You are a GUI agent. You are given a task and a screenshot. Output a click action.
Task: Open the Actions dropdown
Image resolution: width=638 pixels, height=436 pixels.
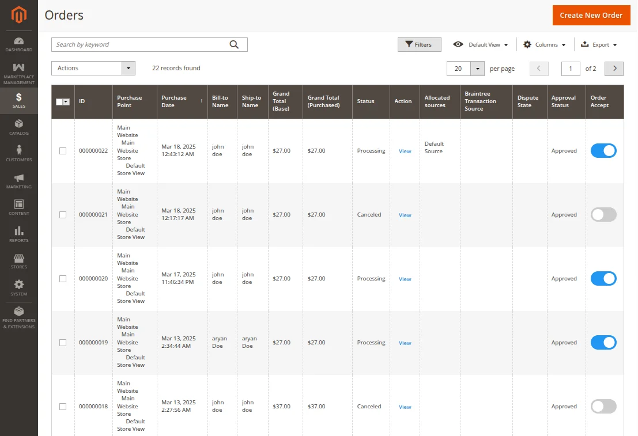93,68
